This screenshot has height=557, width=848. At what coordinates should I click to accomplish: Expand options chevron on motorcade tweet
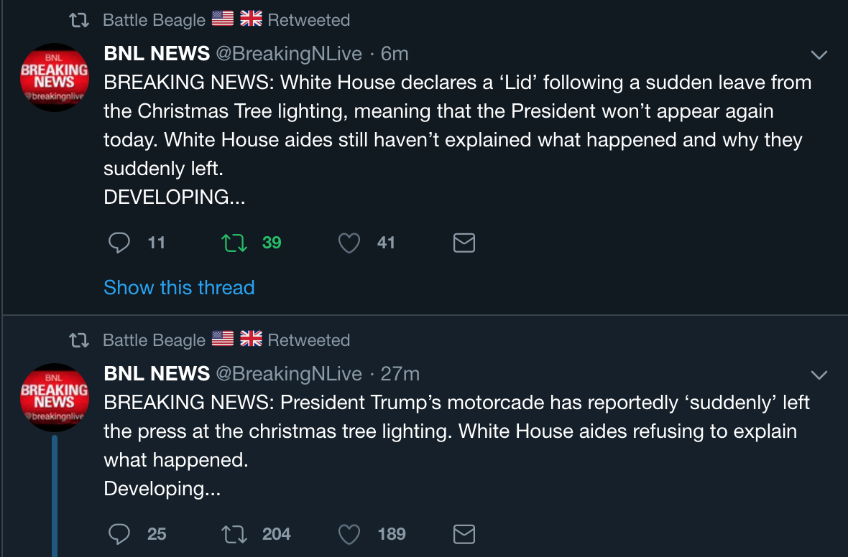pos(819,375)
